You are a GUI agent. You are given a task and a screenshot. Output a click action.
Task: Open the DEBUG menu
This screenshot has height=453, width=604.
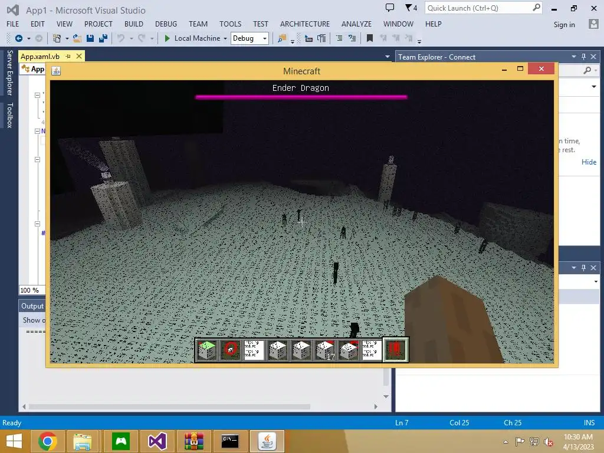pos(166,24)
